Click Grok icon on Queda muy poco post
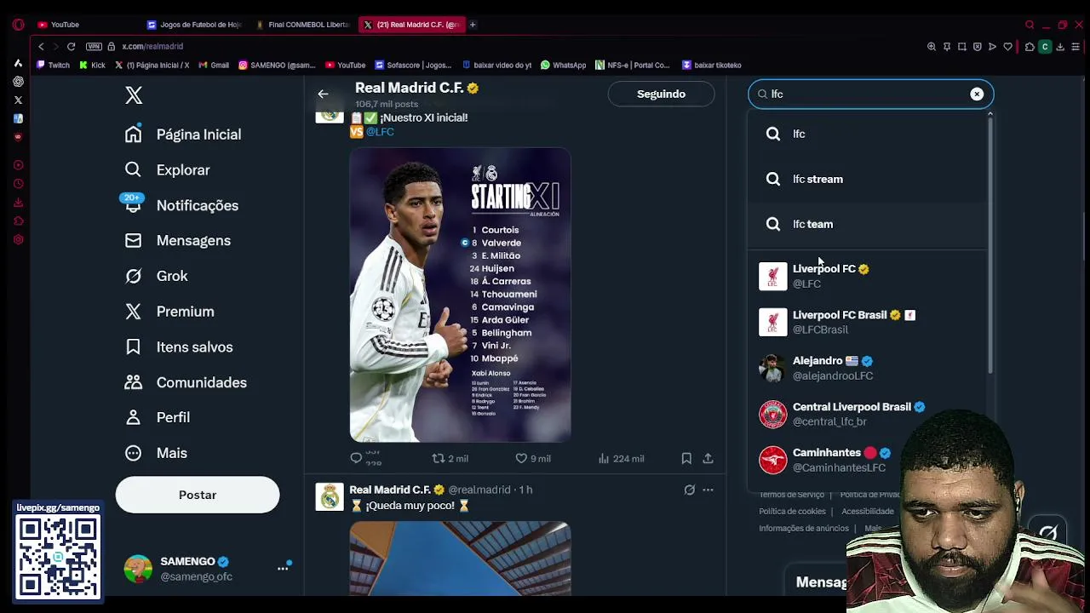Viewport: 1090px width, 613px height. click(x=690, y=490)
